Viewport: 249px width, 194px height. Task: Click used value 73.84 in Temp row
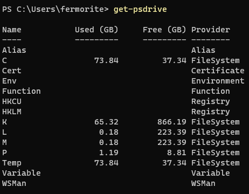[x=106, y=163]
